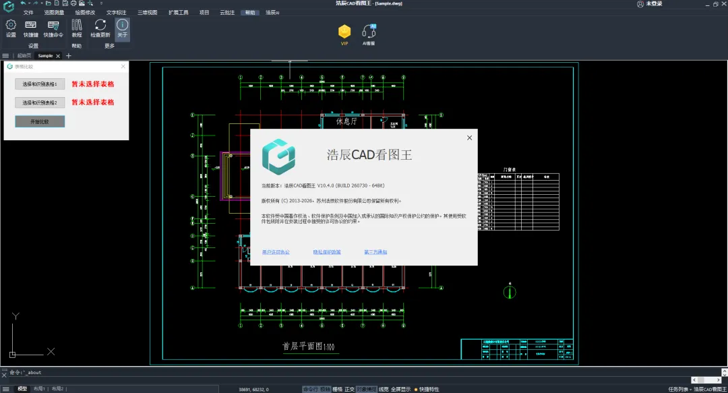Expand the quick access customize dropdown arrow
The width and height of the screenshot is (728, 393).
(101, 3)
